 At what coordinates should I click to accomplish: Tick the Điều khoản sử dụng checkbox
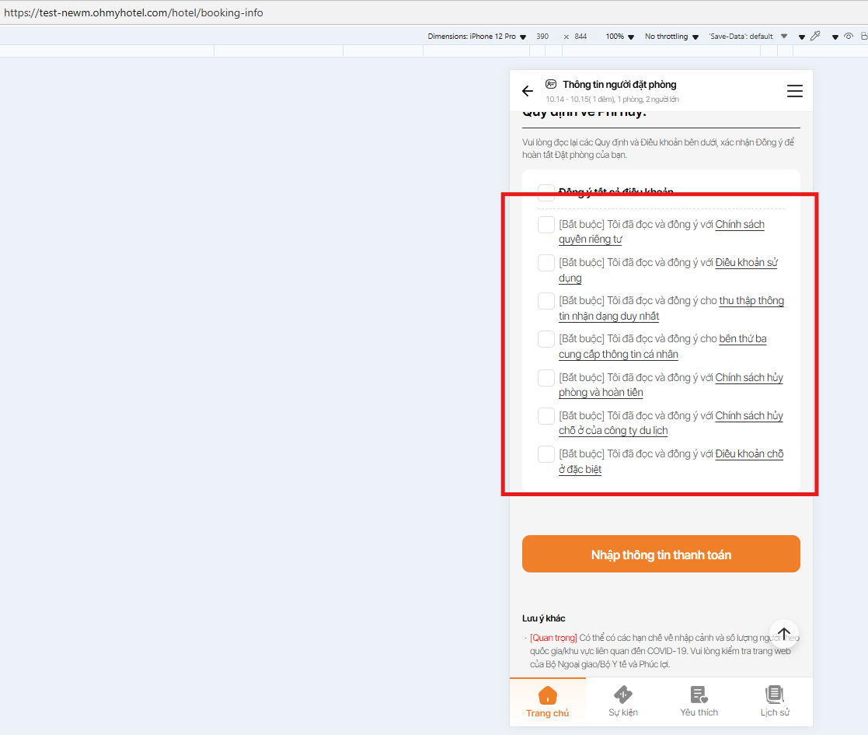(546, 263)
